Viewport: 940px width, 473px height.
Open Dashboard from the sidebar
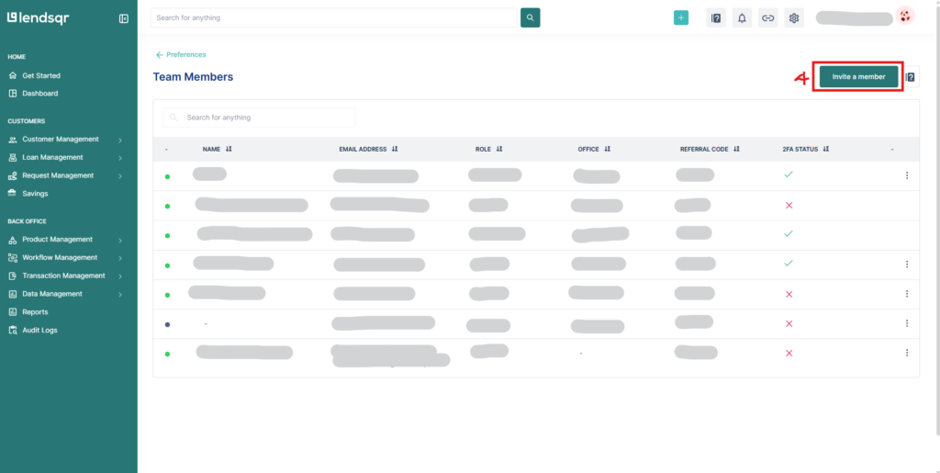(39, 94)
